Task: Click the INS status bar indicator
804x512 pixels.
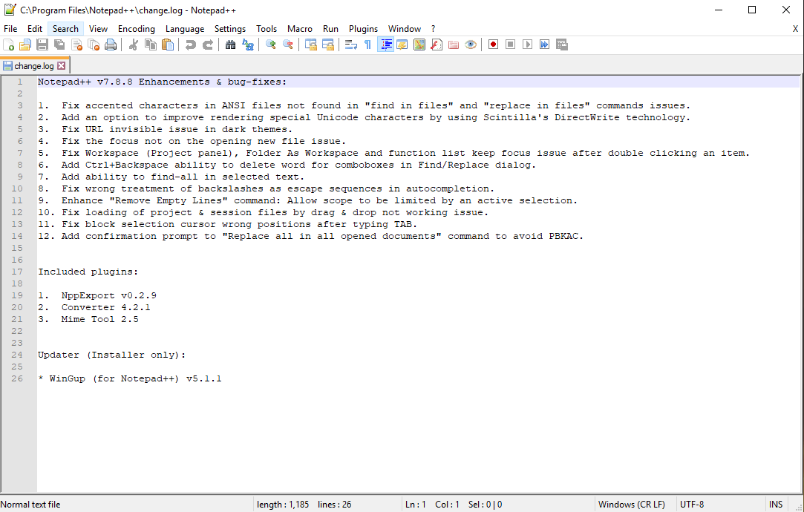Action: click(776, 505)
